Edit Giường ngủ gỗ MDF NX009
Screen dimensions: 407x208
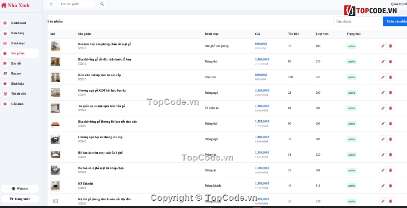[x=383, y=92]
